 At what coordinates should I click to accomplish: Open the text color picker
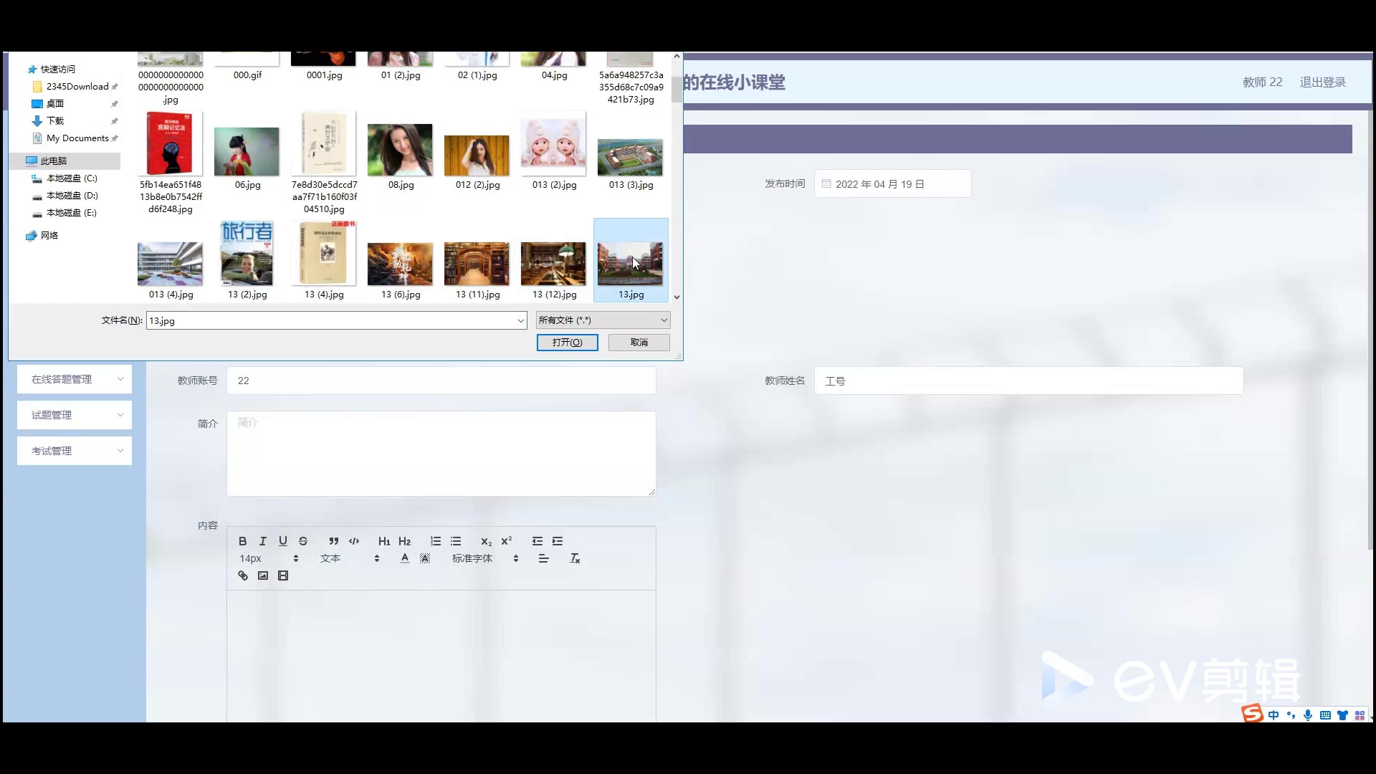pyautogui.click(x=405, y=558)
